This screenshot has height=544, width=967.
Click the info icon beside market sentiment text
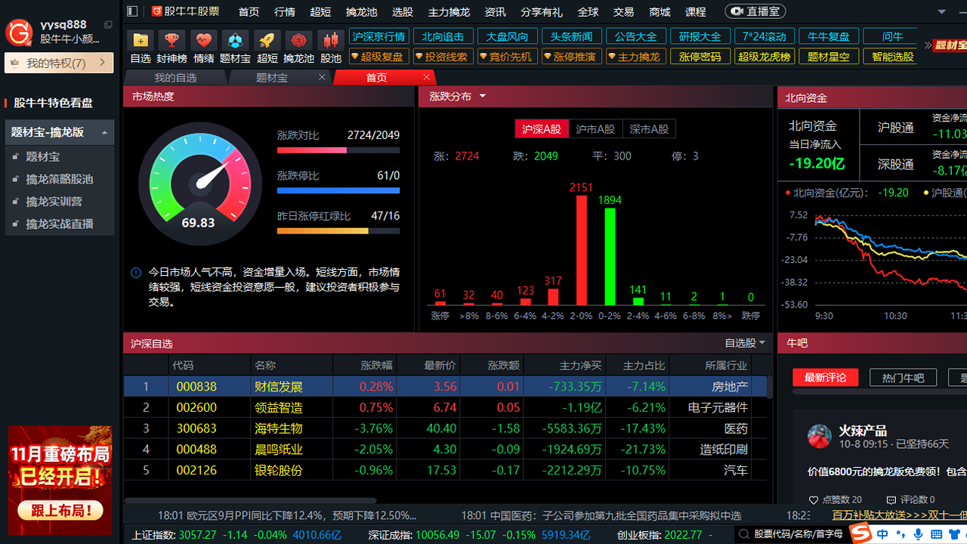pos(135,272)
